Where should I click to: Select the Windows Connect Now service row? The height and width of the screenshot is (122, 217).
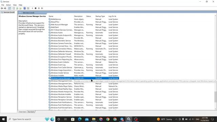tap(84, 46)
